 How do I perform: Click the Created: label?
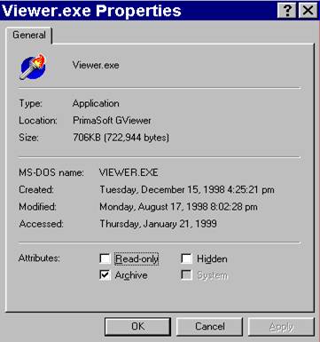pos(36,190)
